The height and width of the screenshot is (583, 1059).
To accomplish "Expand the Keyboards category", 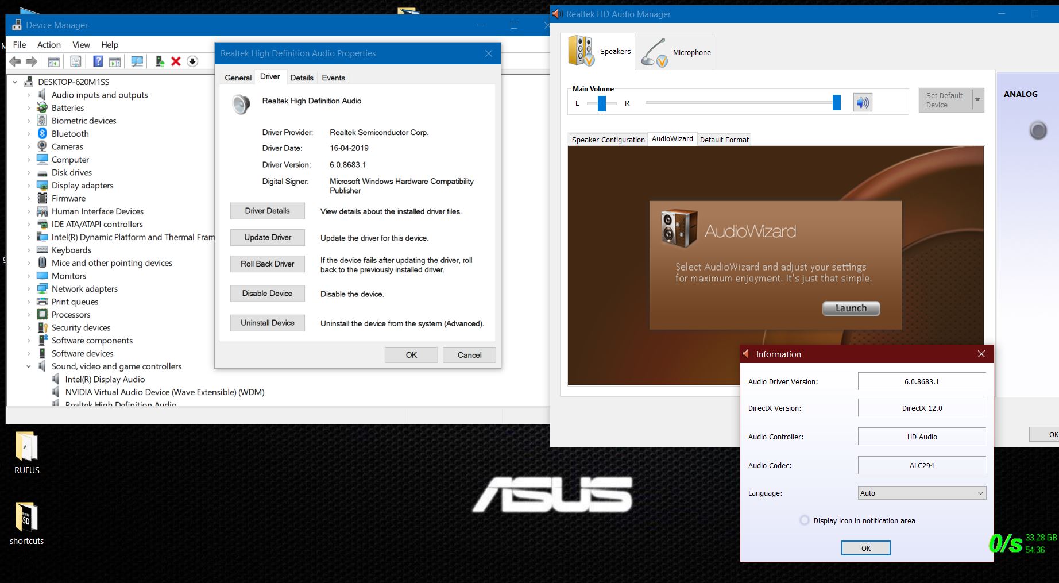I will (x=29, y=250).
